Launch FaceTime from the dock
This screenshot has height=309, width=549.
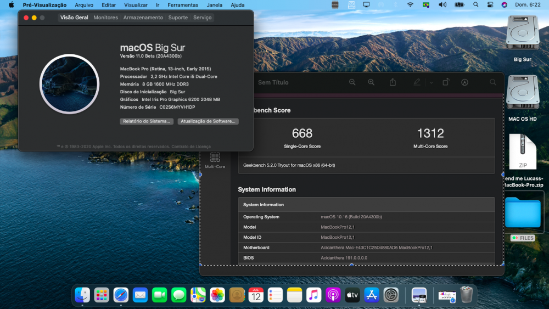coord(160,295)
